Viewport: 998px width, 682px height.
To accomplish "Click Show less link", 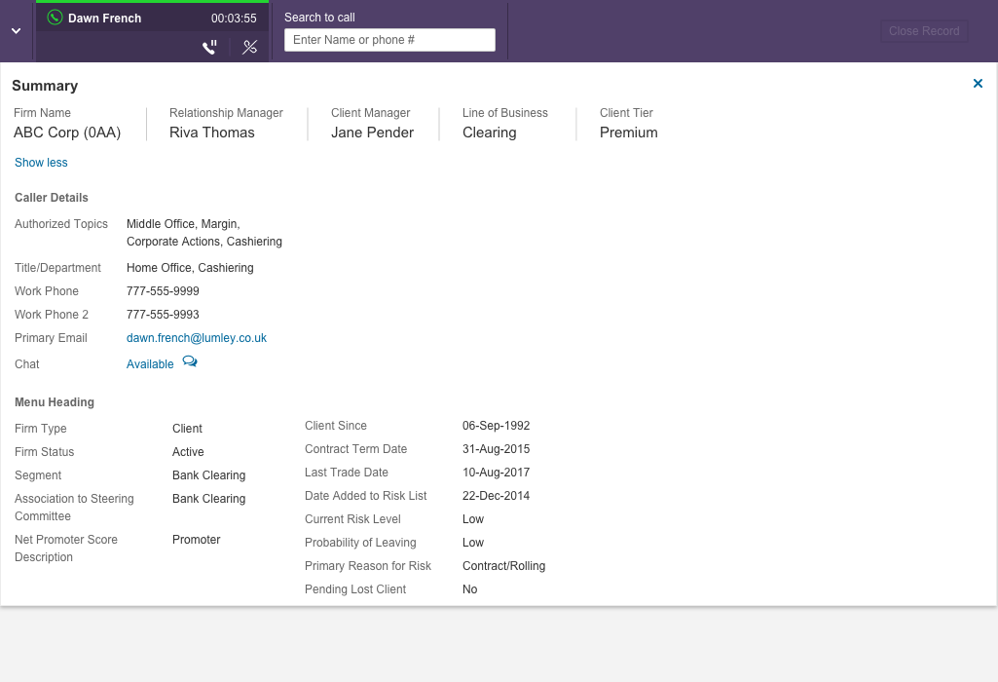I will [x=41, y=163].
